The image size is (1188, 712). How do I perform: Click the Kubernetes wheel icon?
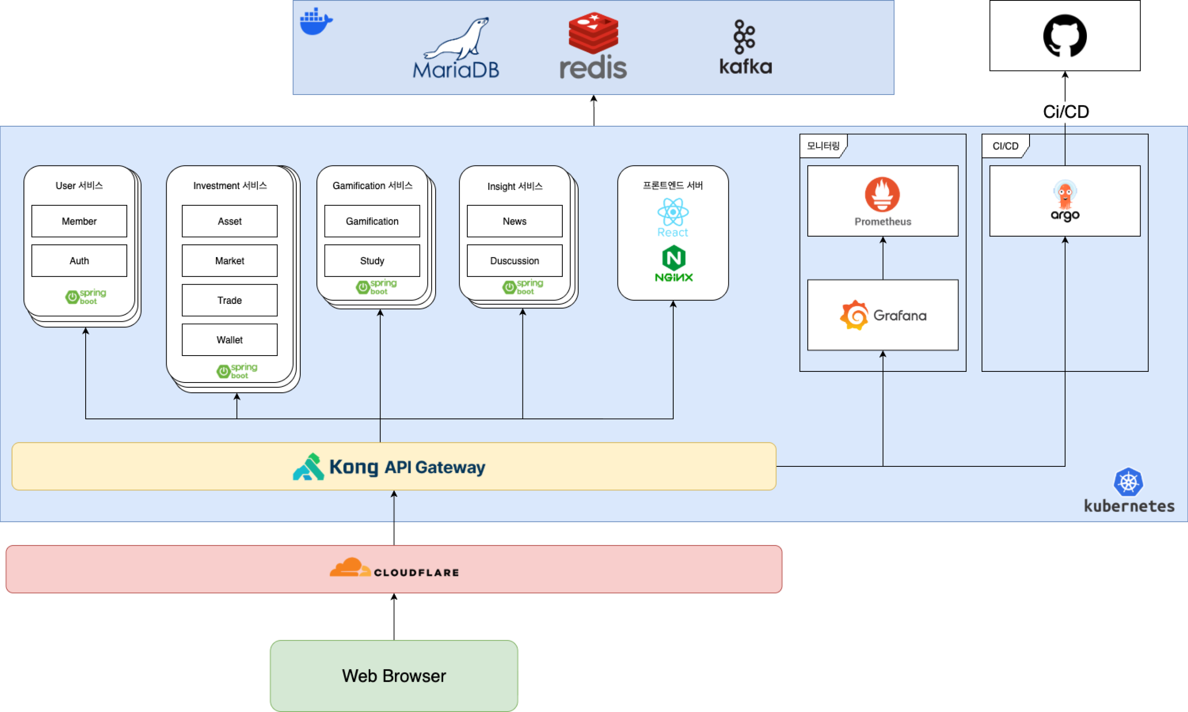point(1128,482)
